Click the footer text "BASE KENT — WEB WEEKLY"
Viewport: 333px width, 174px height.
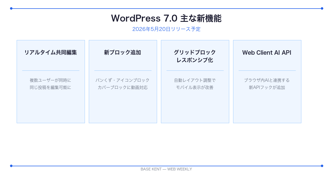(x=166, y=169)
